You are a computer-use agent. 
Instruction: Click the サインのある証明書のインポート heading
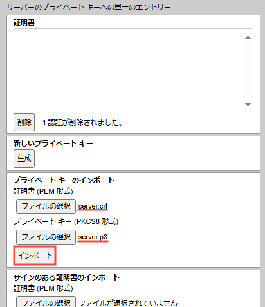[66, 277]
